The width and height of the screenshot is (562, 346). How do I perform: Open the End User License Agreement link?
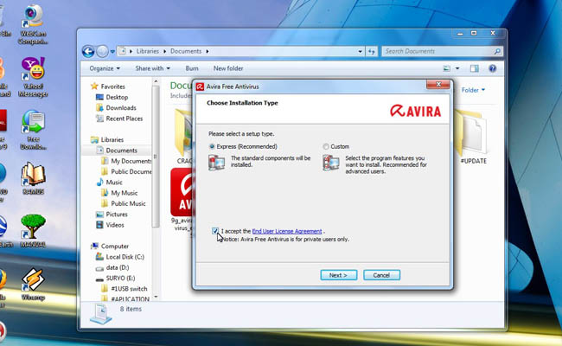pyautogui.click(x=287, y=231)
